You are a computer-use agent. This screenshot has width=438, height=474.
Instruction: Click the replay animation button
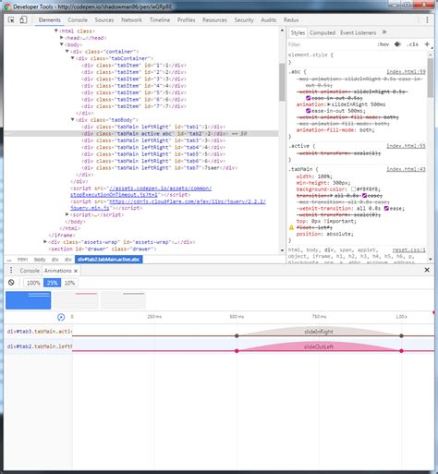[61, 317]
